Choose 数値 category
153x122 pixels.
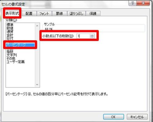[x=10, y=28]
